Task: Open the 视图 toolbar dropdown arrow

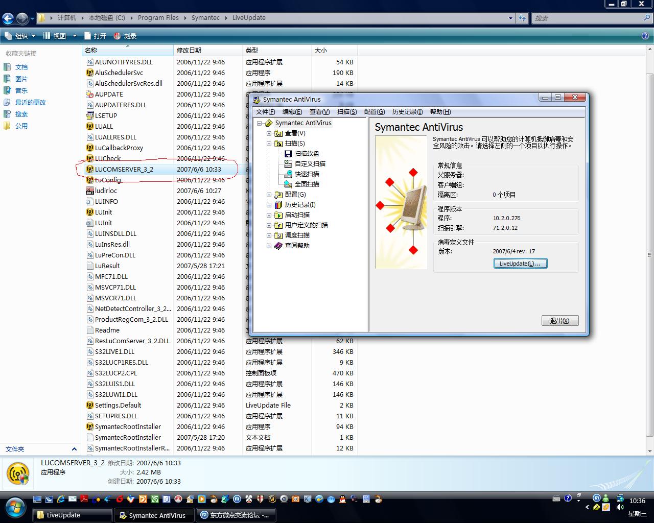Action: pos(75,36)
